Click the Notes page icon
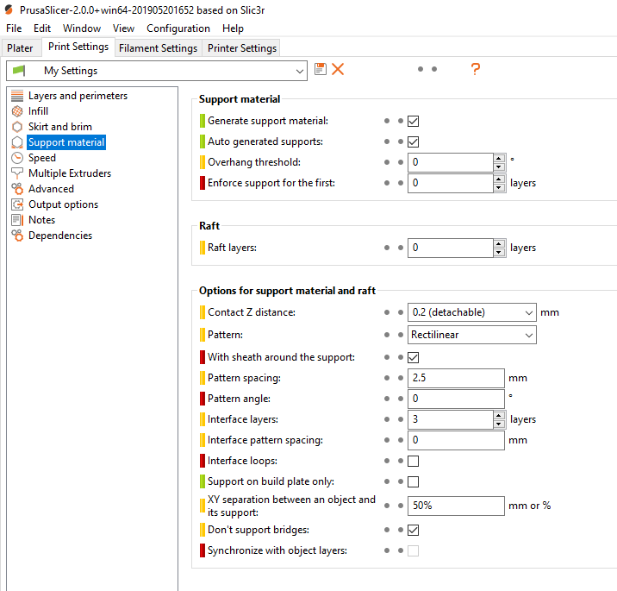This screenshot has width=617, height=591. click(x=17, y=220)
